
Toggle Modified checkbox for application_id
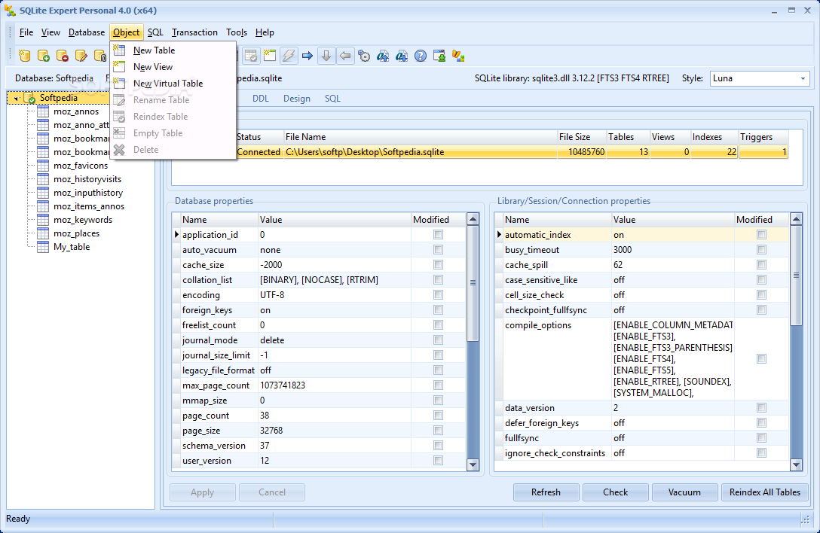tap(438, 235)
